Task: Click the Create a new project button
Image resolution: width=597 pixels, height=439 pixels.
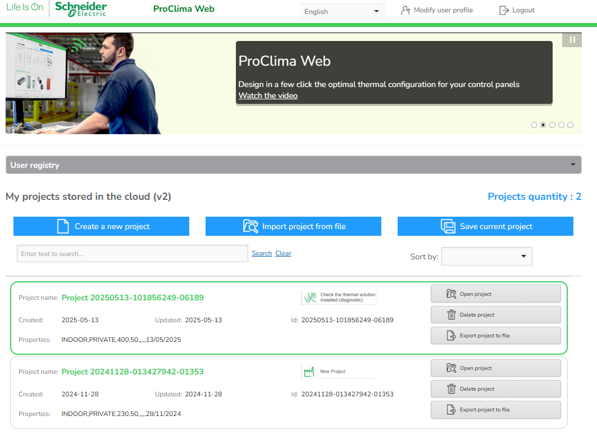Action: coord(101,226)
